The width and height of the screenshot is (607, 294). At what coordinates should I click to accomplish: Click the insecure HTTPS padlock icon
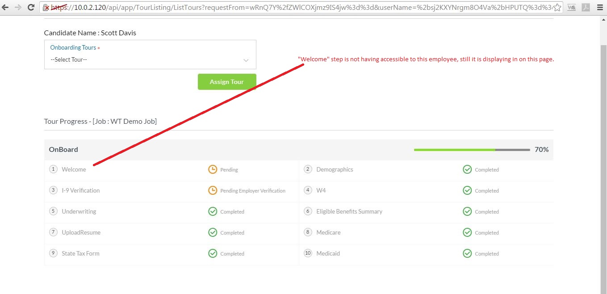tap(46, 7)
